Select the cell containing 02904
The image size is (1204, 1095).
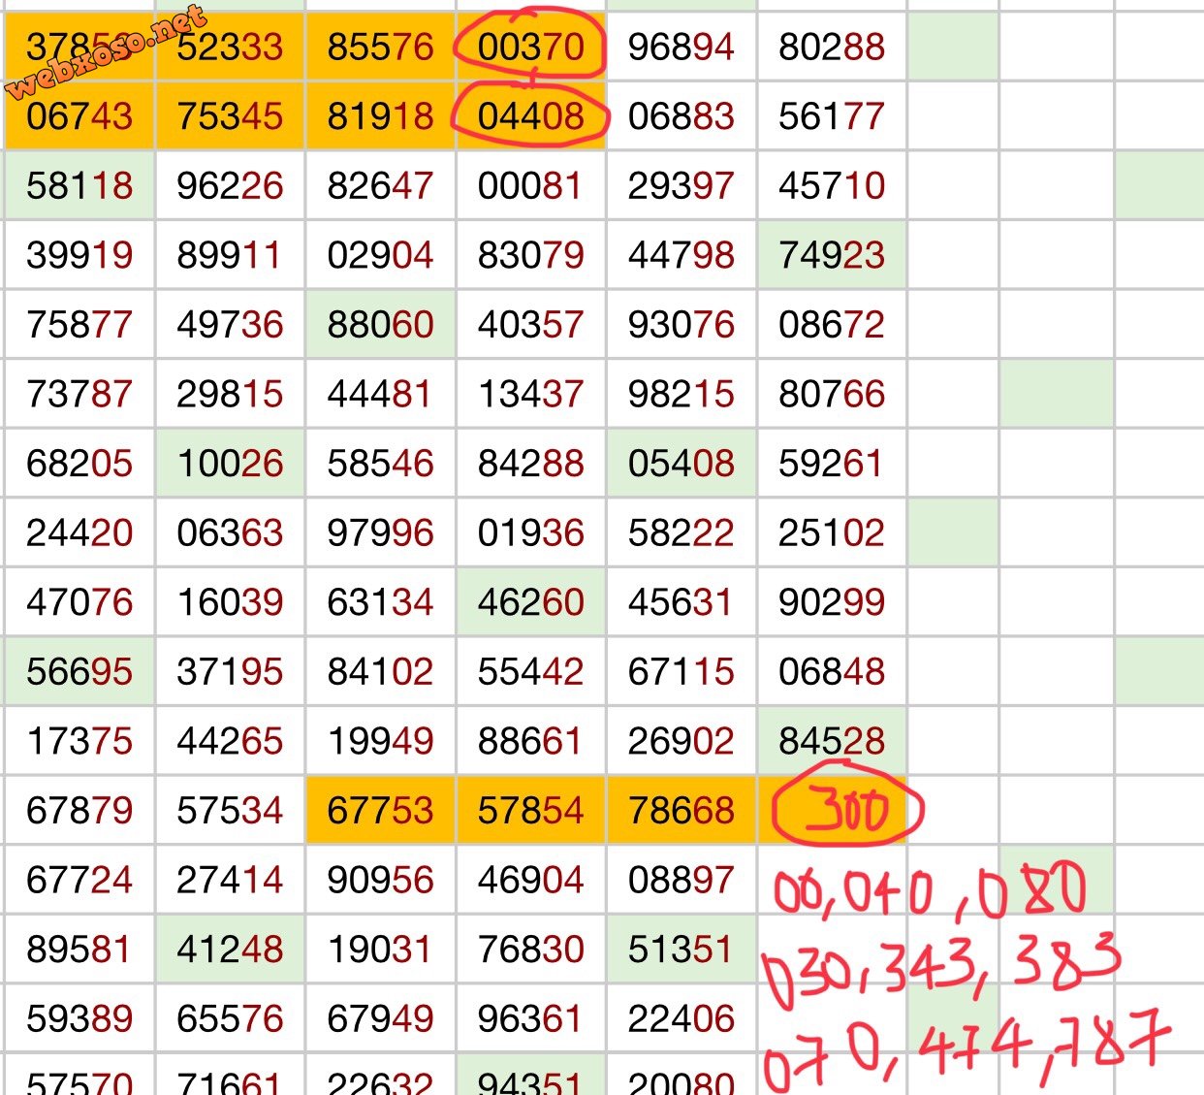pos(381,255)
